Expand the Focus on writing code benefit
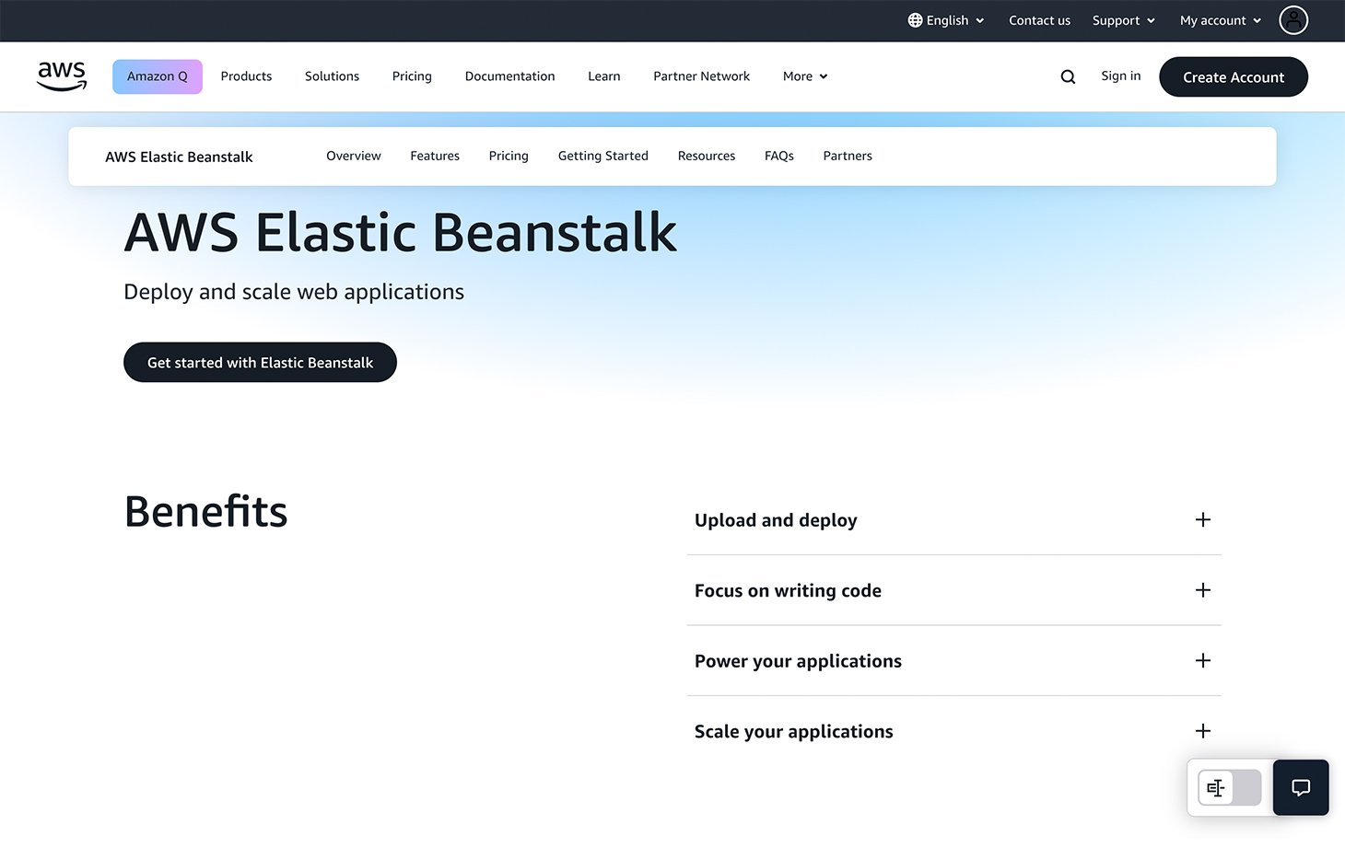1345x848 pixels. (x=1202, y=590)
